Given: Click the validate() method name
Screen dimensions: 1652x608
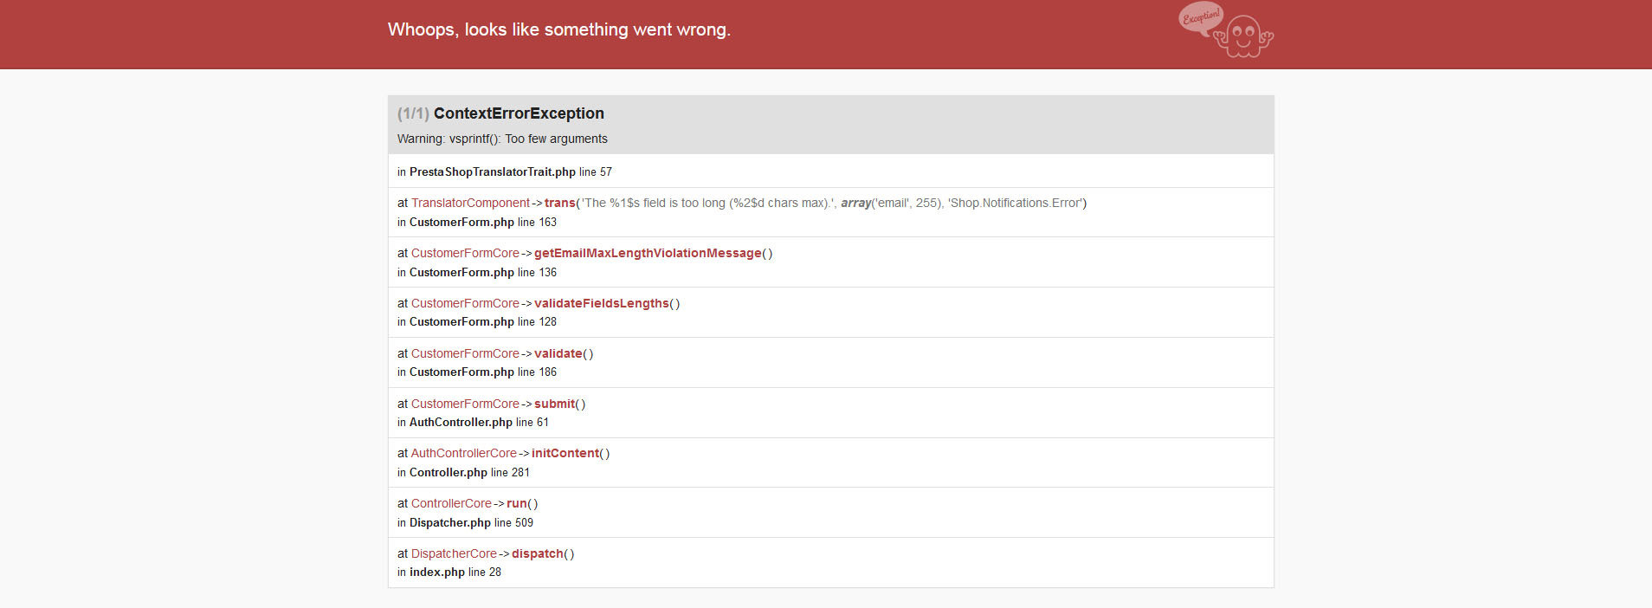Looking at the screenshot, I should [x=558, y=353].
